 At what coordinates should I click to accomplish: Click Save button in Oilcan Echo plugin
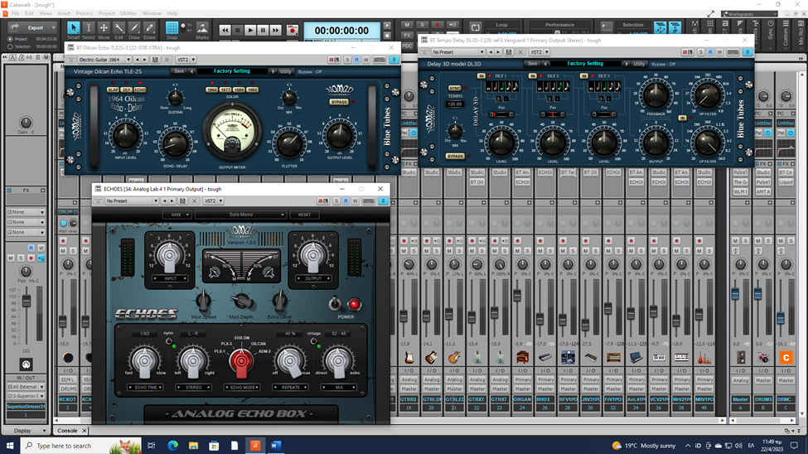(179, 71)
